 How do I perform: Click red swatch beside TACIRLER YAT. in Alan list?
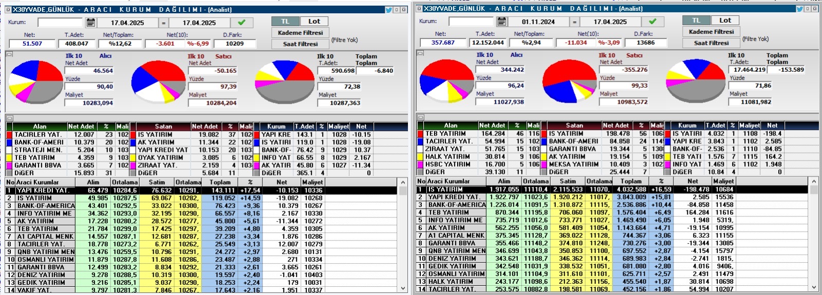coord(10,134)
